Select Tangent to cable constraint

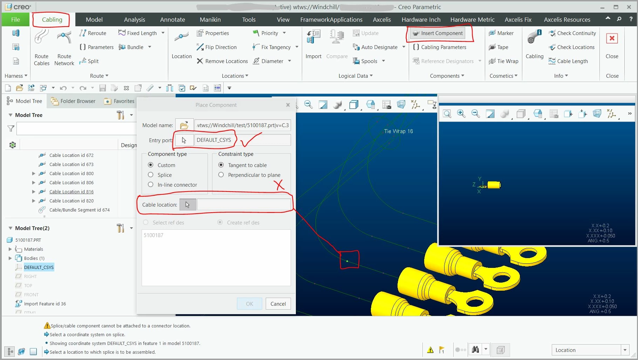221,165
